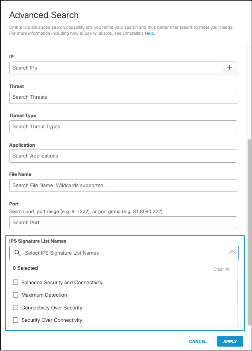252x351 pixels.
Task: Check the Balanced Security and Connectivity box
Action: 15,282
